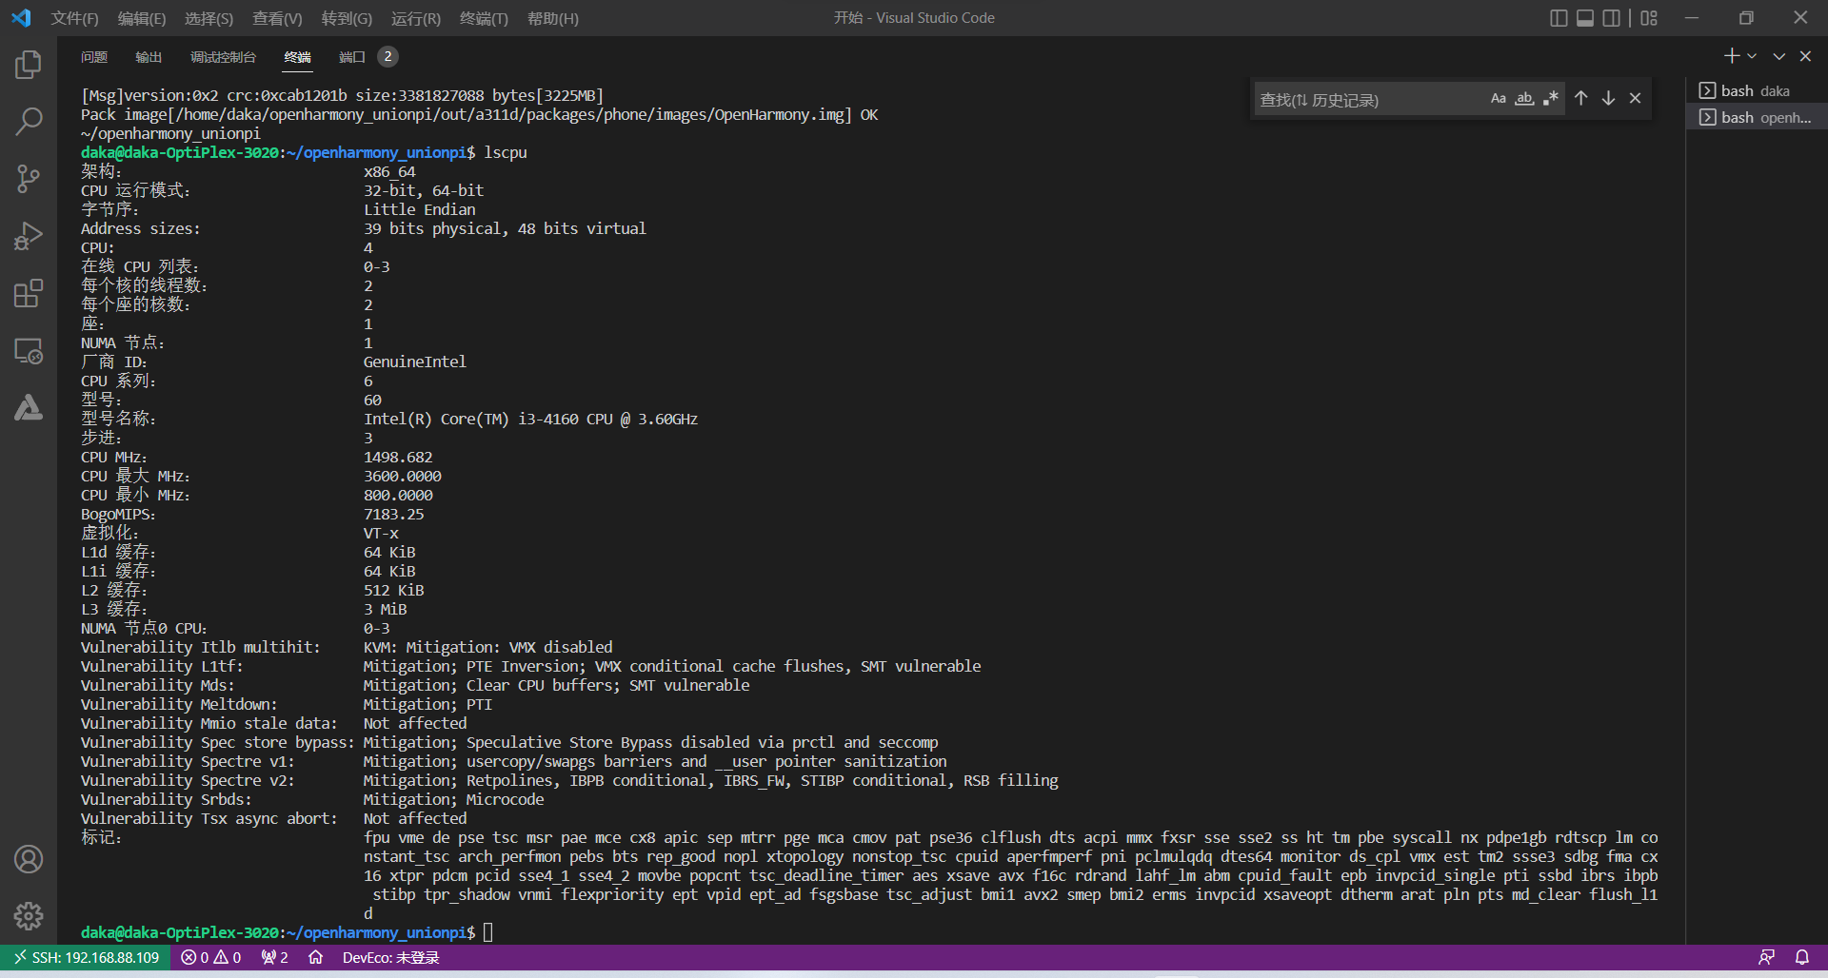1828x978 pixels.
Task: Click DevEco: 未登录 status bar item
Action: point(390,957)
